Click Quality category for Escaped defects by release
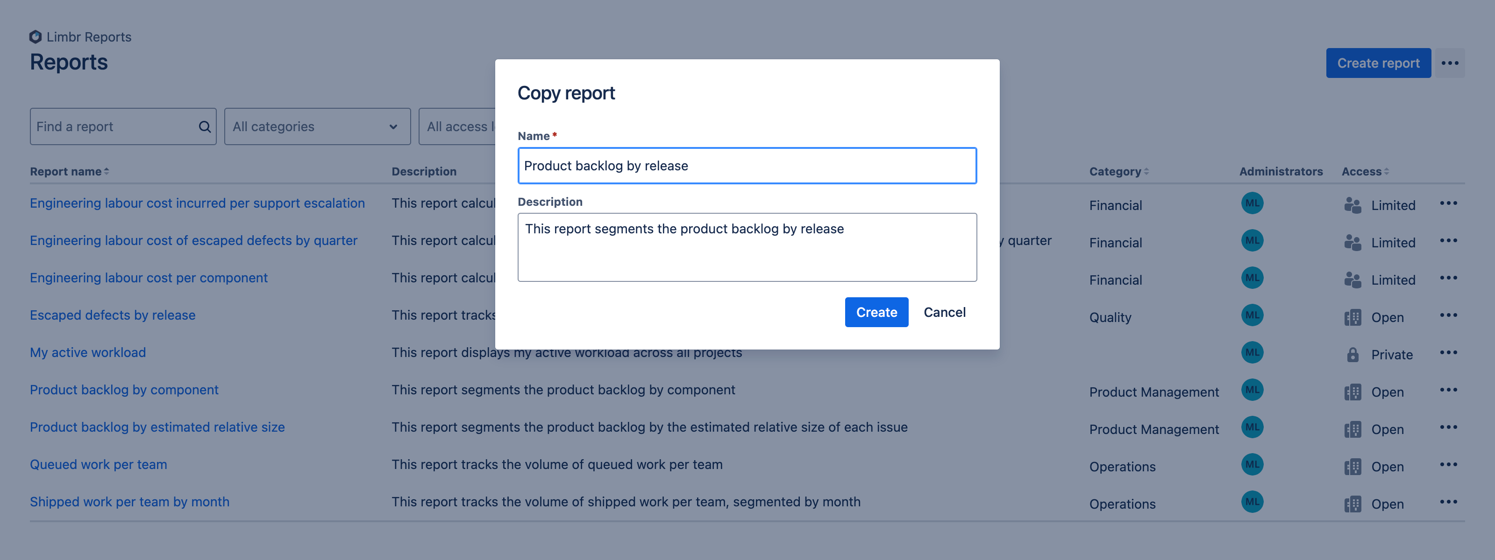Screen dimensions: 1495x560 [1110, 317]
